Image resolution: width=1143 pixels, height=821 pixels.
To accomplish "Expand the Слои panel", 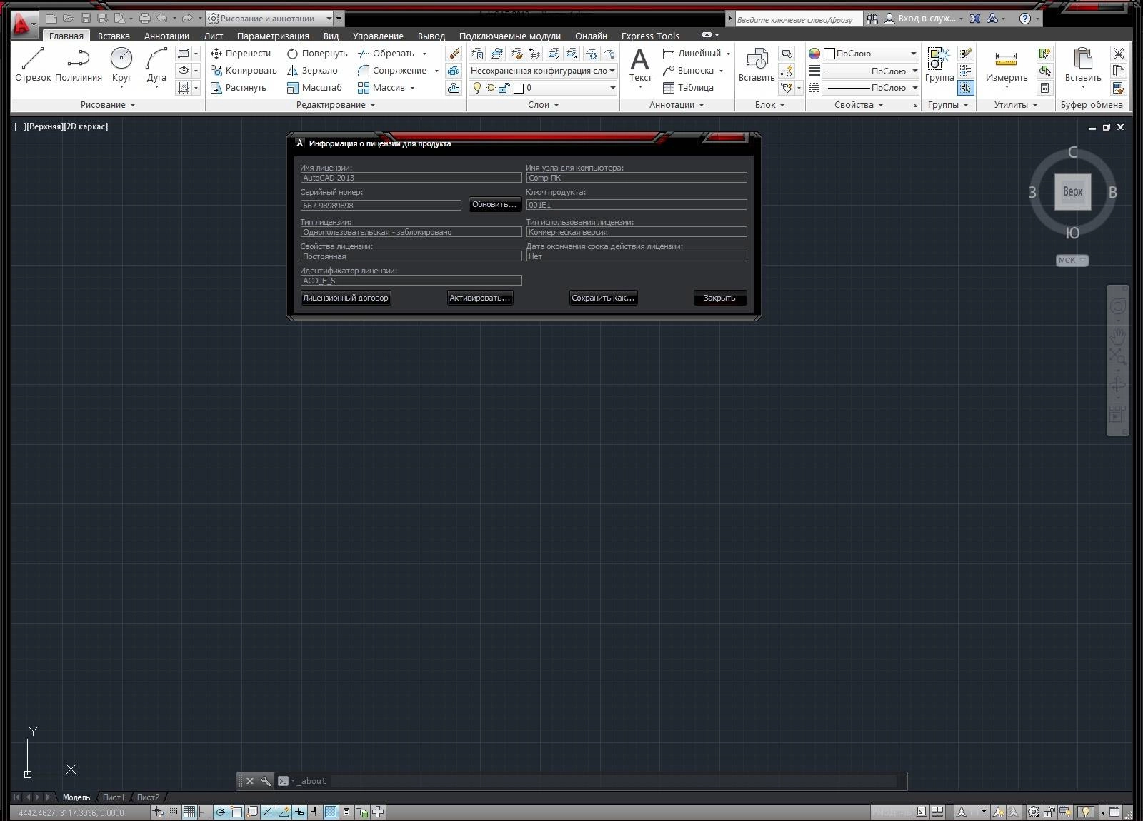I will click(x=544, y=105).
